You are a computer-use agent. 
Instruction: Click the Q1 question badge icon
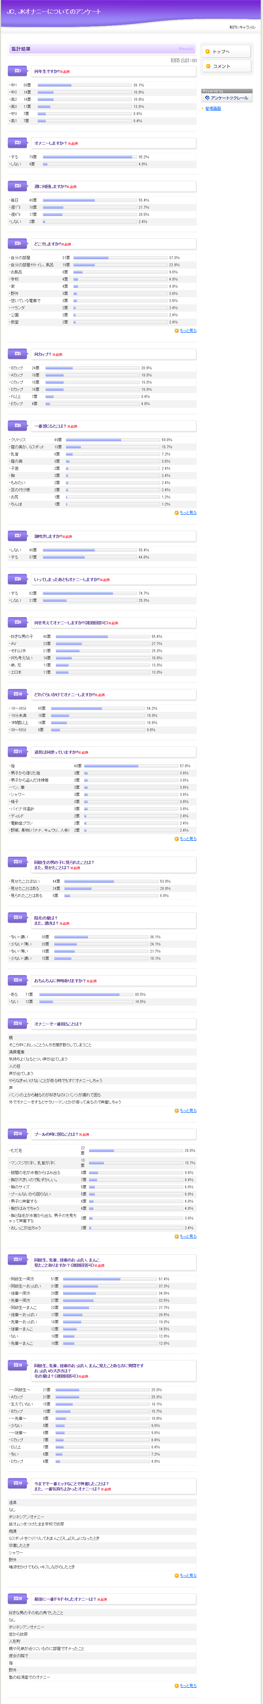[18, 71]
